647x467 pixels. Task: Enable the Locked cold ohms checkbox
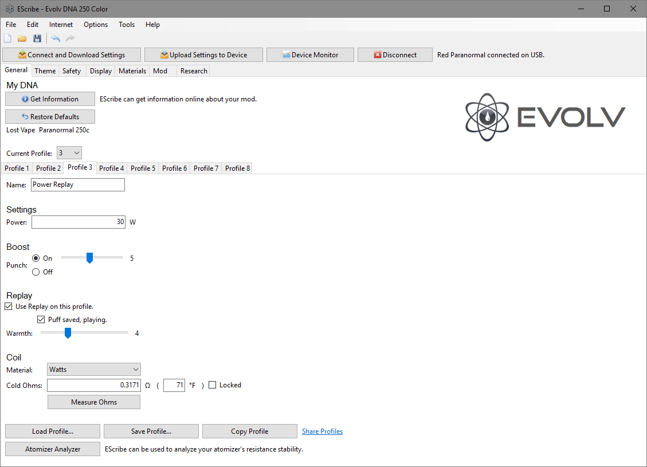click(213, 385)
